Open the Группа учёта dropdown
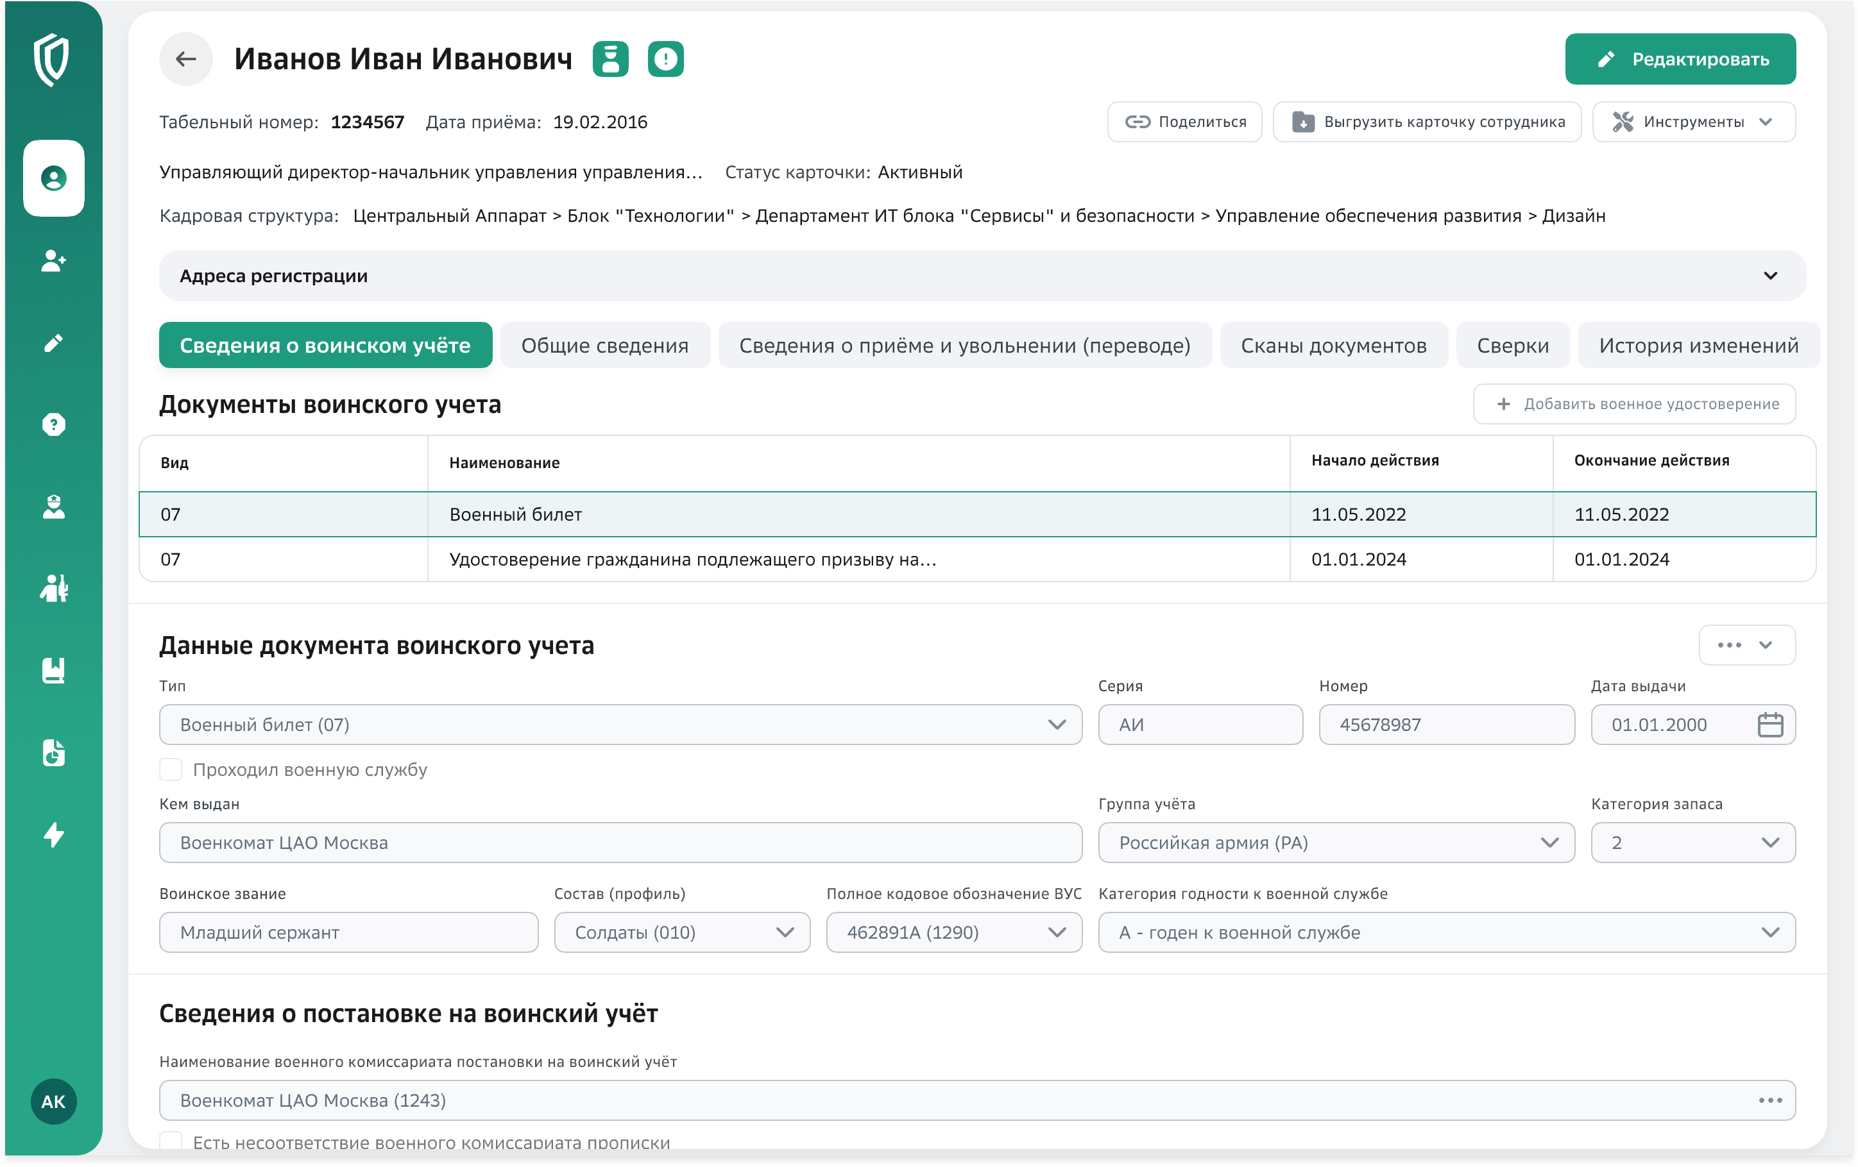This screenshot has width=1858, height=1167. [1336, 843]
